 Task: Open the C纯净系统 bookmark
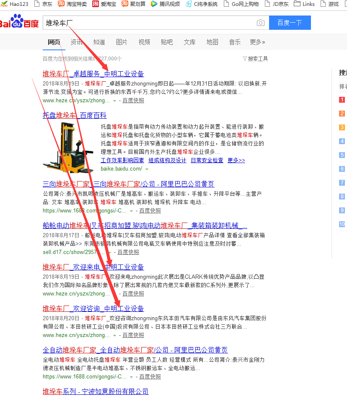(x=202, y=4)
